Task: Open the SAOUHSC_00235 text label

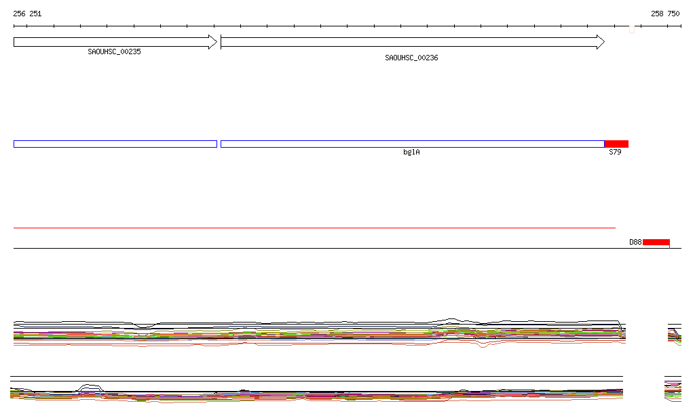Action: tap(114, 51)
